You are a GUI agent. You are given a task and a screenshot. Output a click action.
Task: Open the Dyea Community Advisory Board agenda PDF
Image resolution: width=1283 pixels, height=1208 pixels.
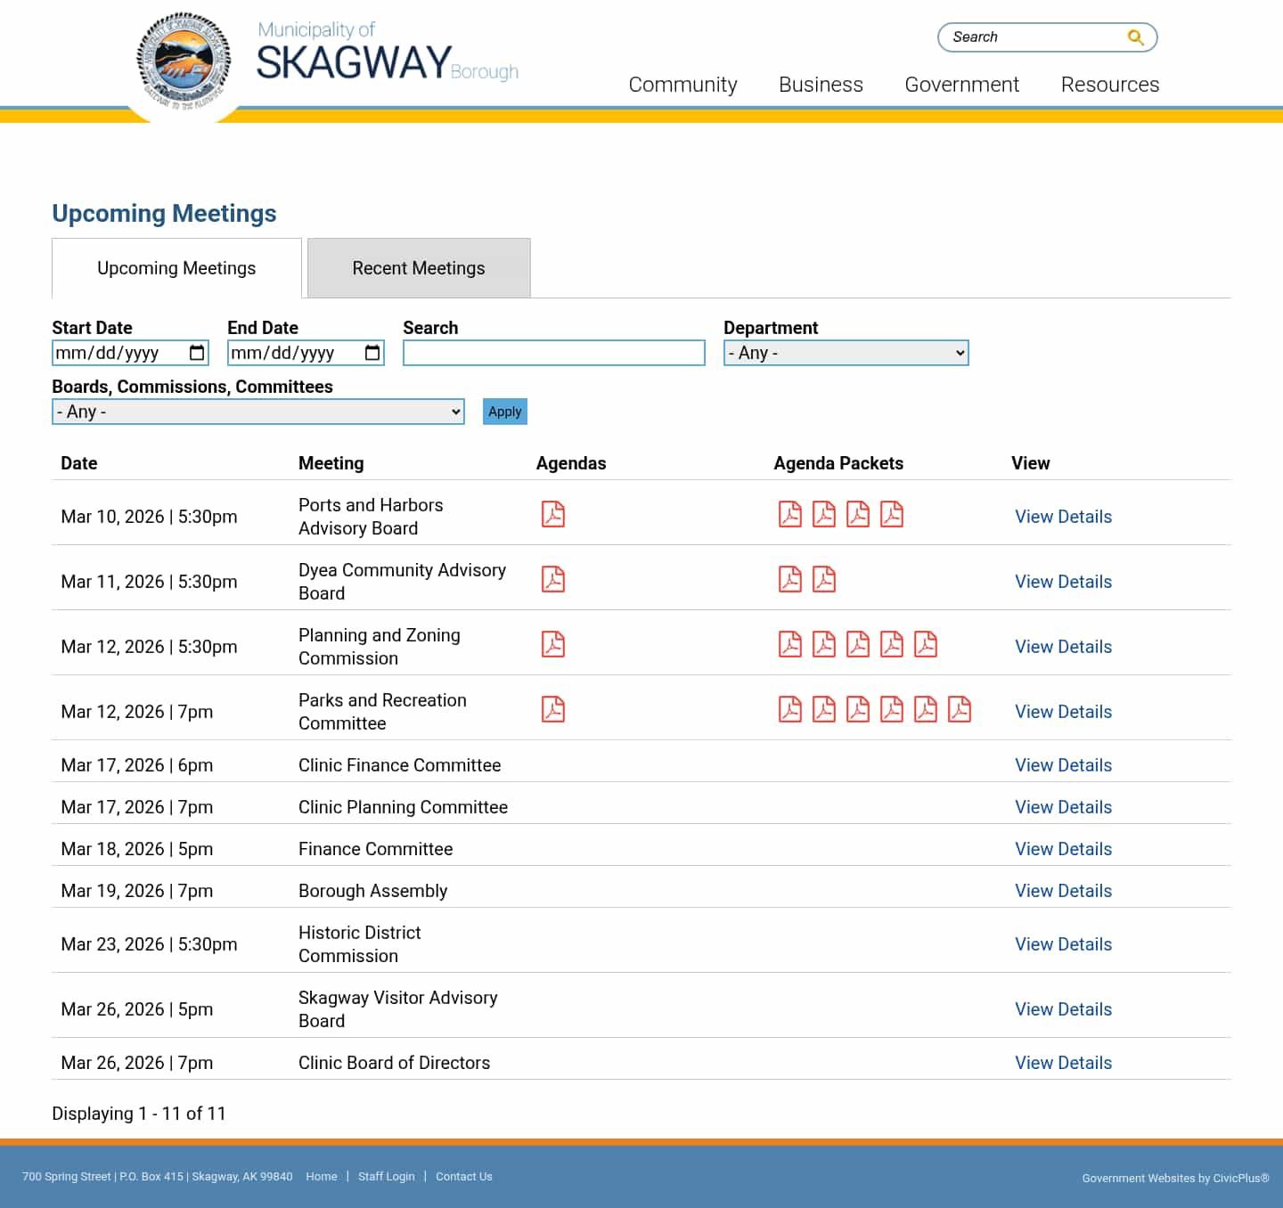pyautogui.click(x=553, y=579)
